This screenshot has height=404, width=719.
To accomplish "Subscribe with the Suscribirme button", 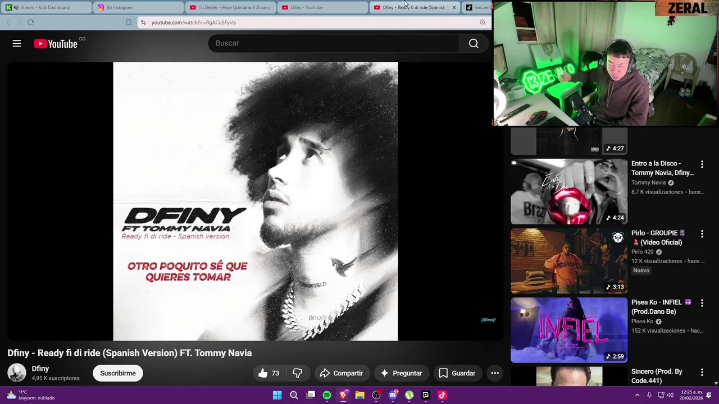I will tap(118, 373).
